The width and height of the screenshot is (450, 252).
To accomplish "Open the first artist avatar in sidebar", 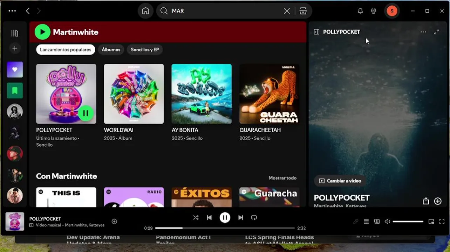I will tap(15, 112).
